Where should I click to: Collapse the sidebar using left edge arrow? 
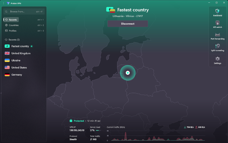pos(1,93)
